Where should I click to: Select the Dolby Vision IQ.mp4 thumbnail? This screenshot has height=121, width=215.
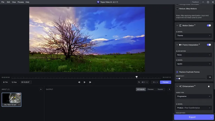(x=11, y=99)
